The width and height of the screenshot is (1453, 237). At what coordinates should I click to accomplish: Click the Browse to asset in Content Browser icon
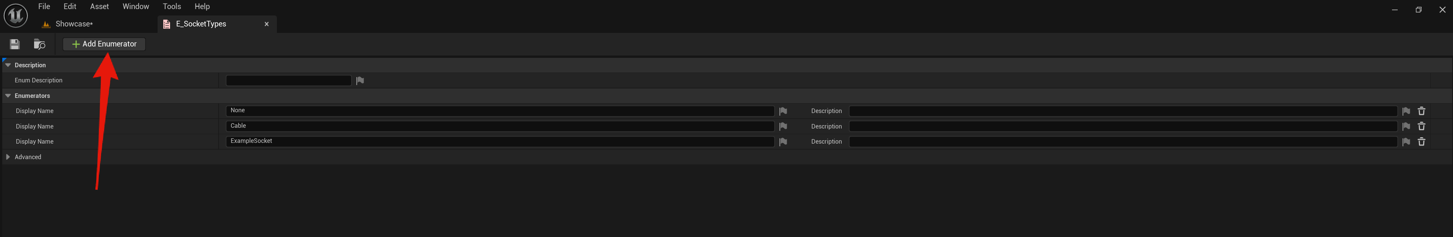39,44
